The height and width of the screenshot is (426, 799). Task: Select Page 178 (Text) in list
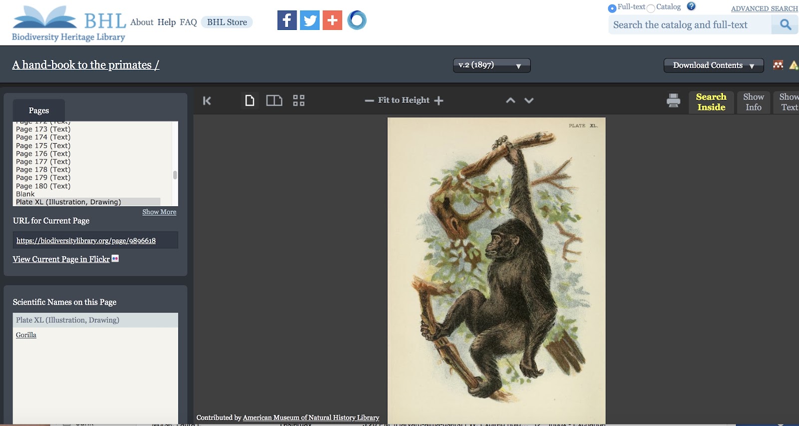click(43, 170)
